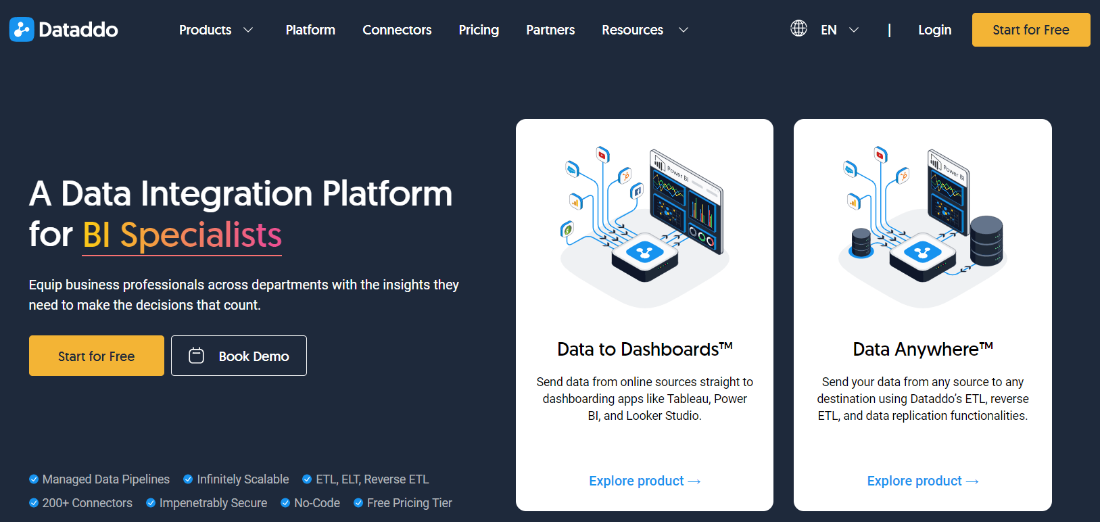Click the calendar icon in Book Demo

coord(196,356)
